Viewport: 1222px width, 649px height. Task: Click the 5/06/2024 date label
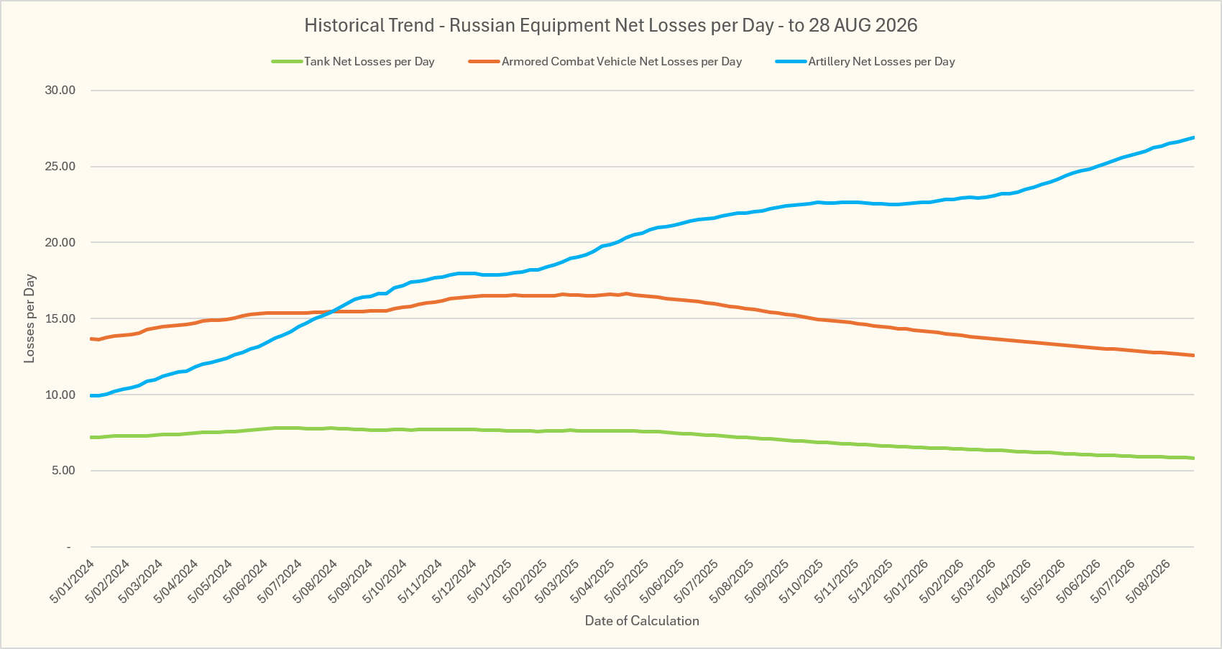[244, 581]
